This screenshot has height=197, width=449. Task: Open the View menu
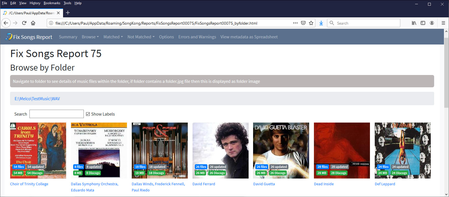[x=23, y=3]
